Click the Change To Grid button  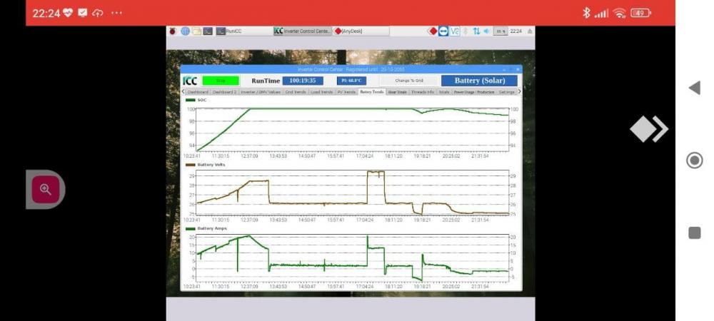pos(409,81)
